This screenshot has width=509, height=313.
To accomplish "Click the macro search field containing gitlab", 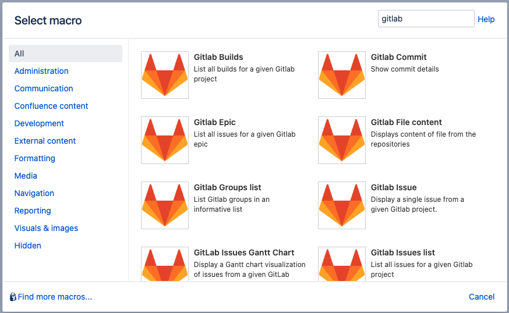I will (426, 19).
